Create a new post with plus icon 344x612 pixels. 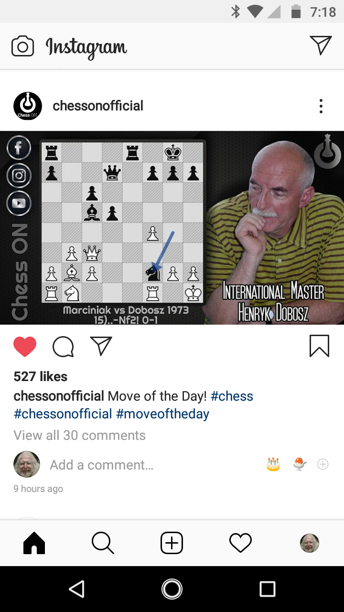(172, 543)
